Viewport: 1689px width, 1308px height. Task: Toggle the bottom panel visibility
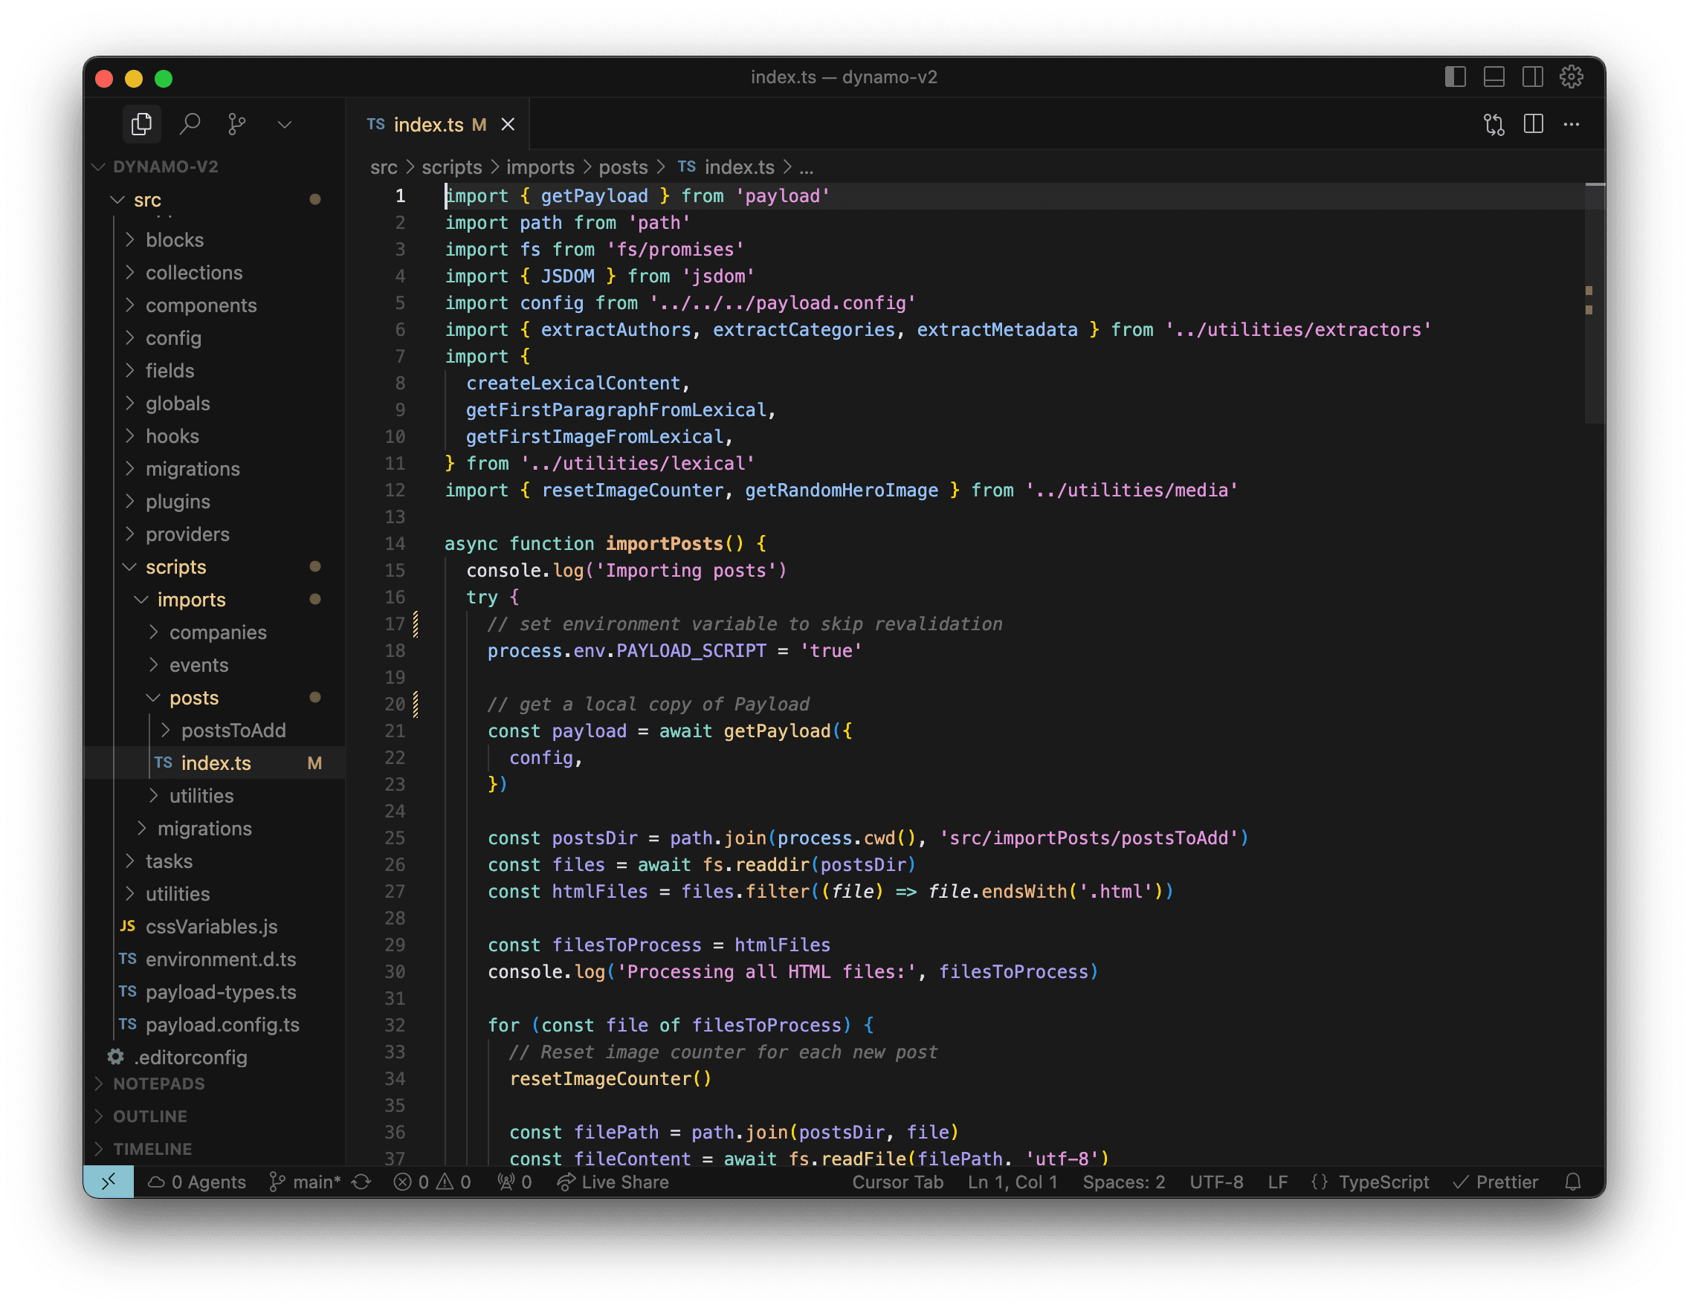click(x=1493, y=77)
